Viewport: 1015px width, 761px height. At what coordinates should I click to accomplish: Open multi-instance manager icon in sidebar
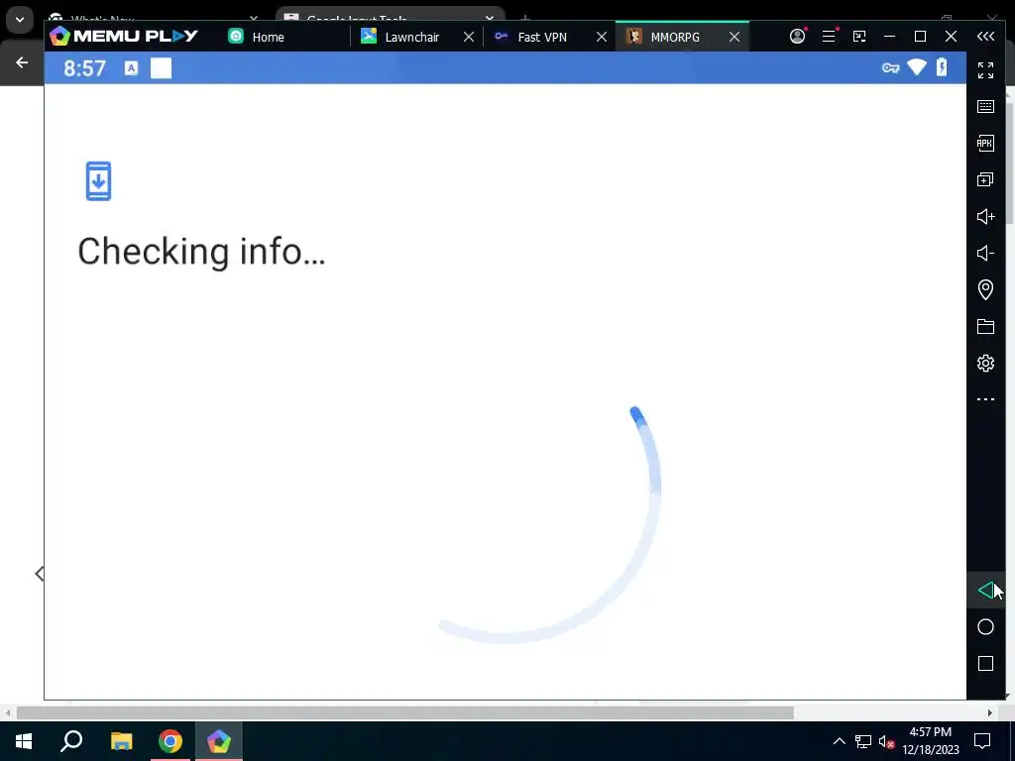coord(985,179)
